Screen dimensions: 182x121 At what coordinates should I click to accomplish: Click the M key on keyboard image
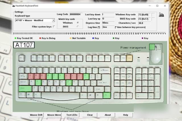click(x=72, y=89)
